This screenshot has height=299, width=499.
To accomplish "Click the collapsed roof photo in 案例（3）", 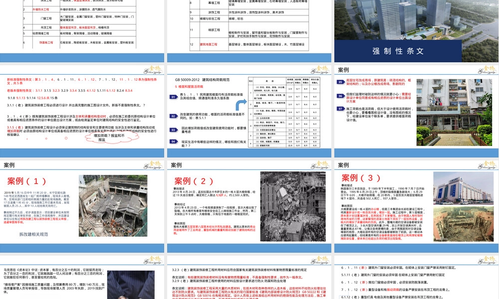I will pyautogui.click(x=463, y=224).
